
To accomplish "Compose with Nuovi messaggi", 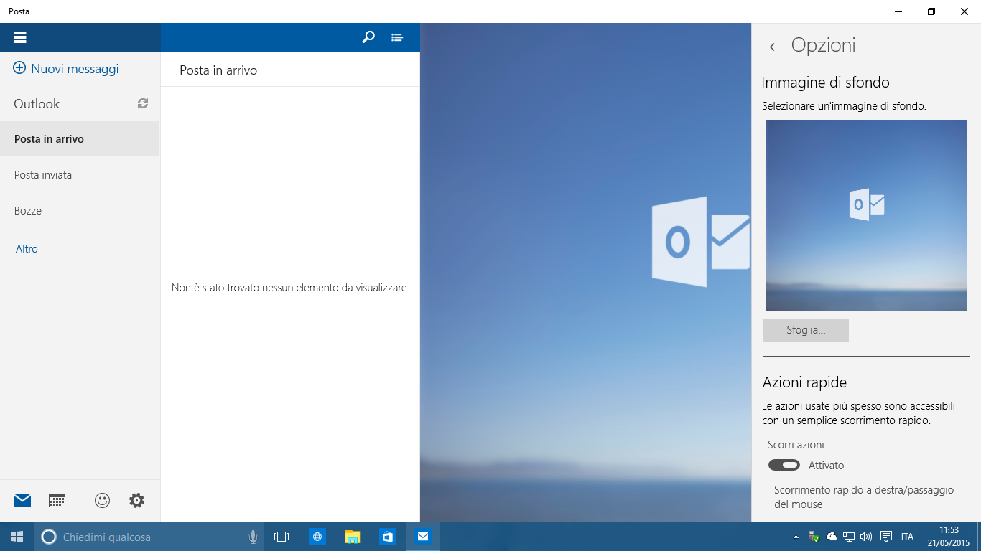I will pos(75,69).
